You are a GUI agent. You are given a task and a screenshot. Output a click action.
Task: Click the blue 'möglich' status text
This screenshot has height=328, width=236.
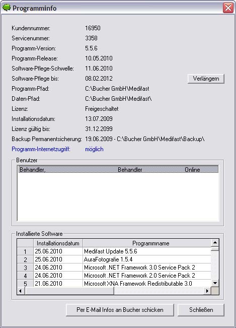click(x=94, y=149)
